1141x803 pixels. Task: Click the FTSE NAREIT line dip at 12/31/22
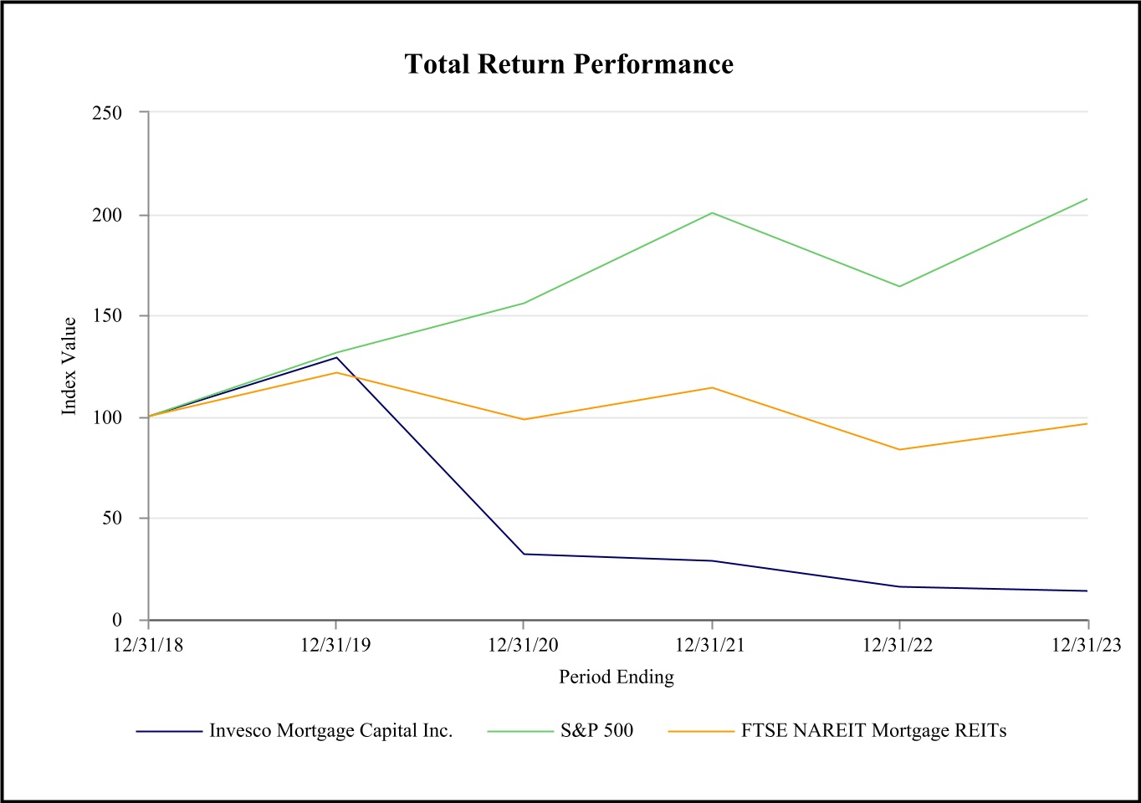(x=899, y=449)
